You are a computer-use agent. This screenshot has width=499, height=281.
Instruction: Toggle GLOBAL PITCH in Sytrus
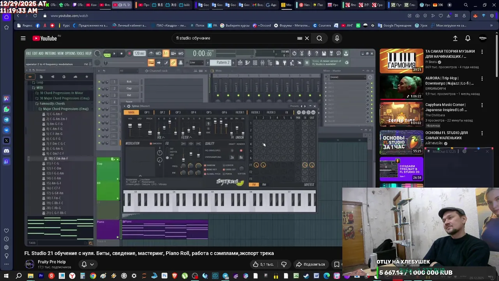(212, 174)
